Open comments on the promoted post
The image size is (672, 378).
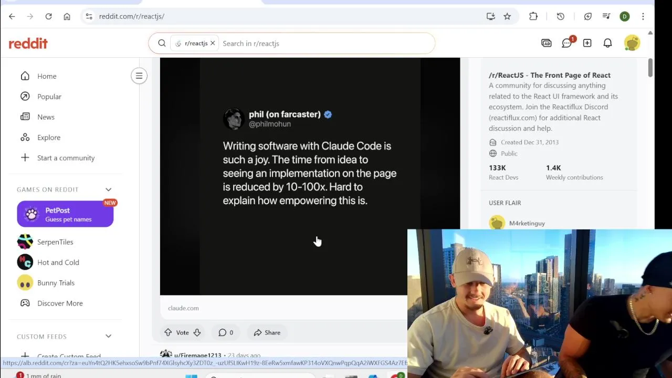[x=226, y=332]
